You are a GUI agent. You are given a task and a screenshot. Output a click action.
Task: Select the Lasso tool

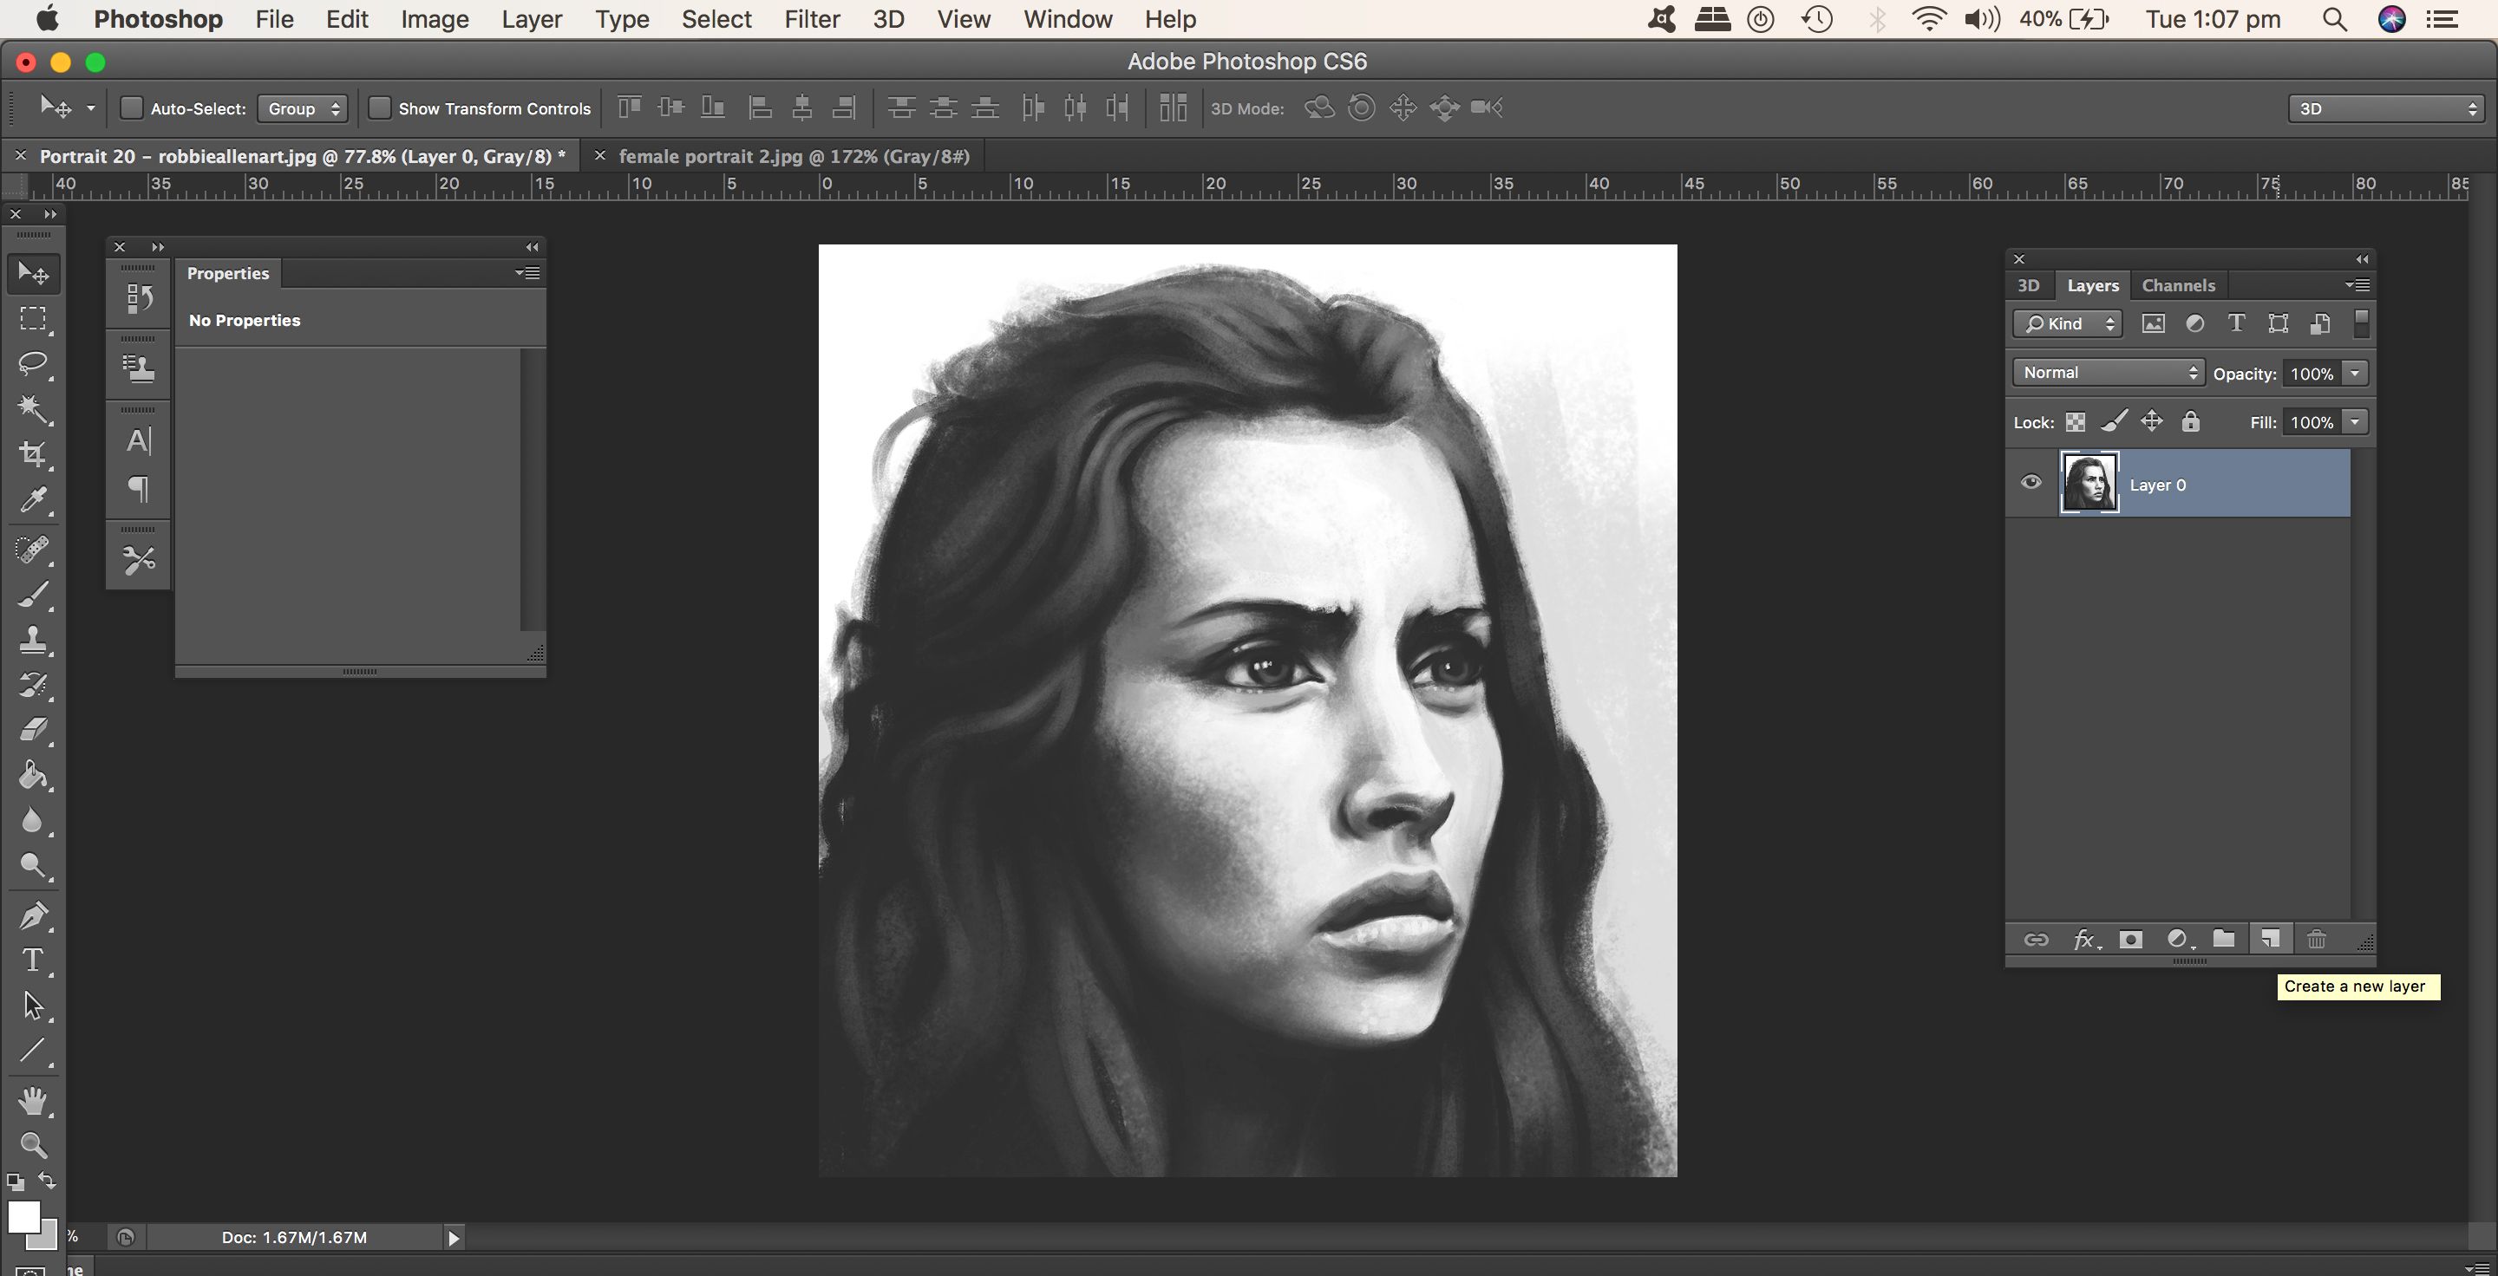(33, 364)
